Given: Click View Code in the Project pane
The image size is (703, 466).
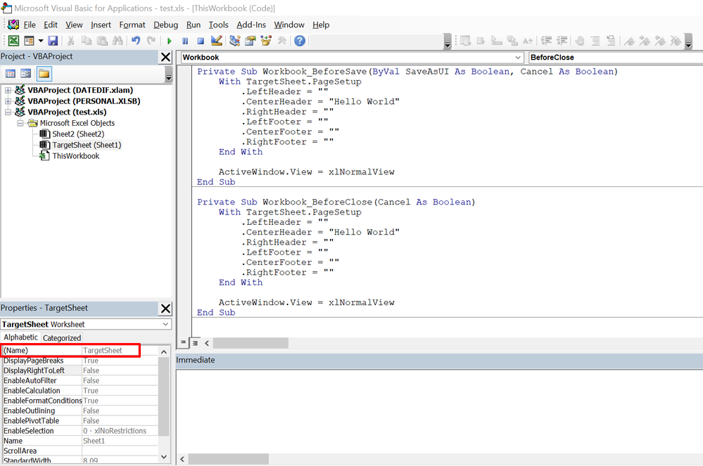Looking at the screenshot, I should 11,73.
